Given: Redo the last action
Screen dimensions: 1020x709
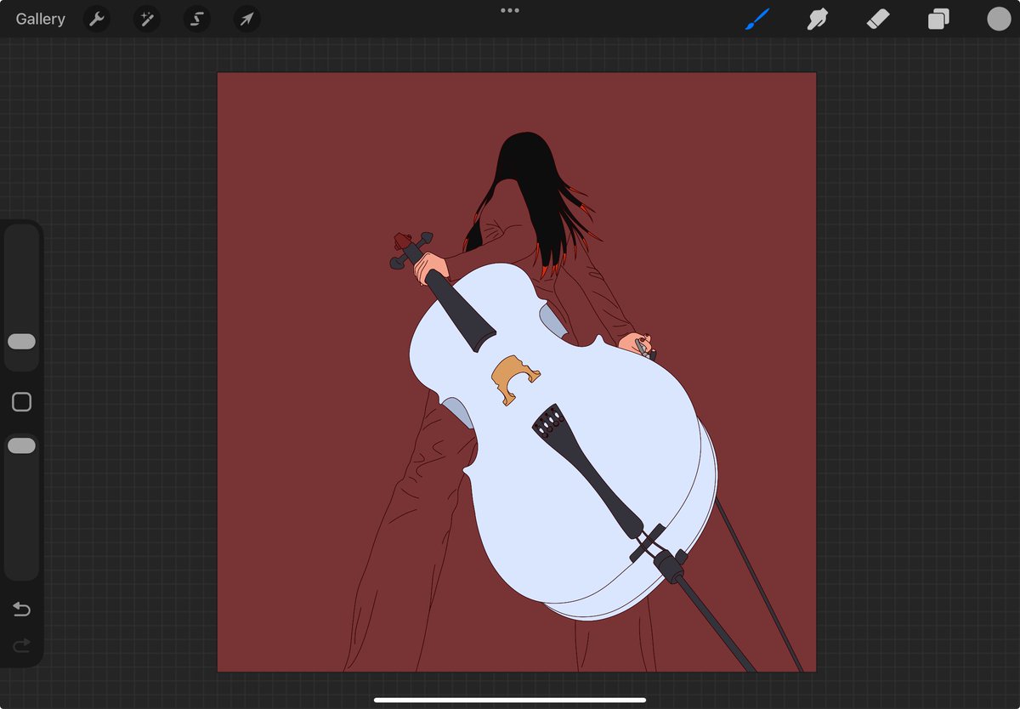Looking at the screenshot, I should pyautogui.click(x=21, y=646).
